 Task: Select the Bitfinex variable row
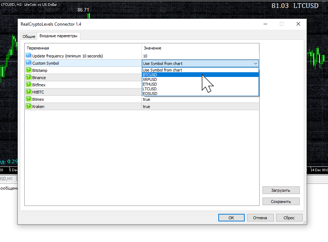83,85
